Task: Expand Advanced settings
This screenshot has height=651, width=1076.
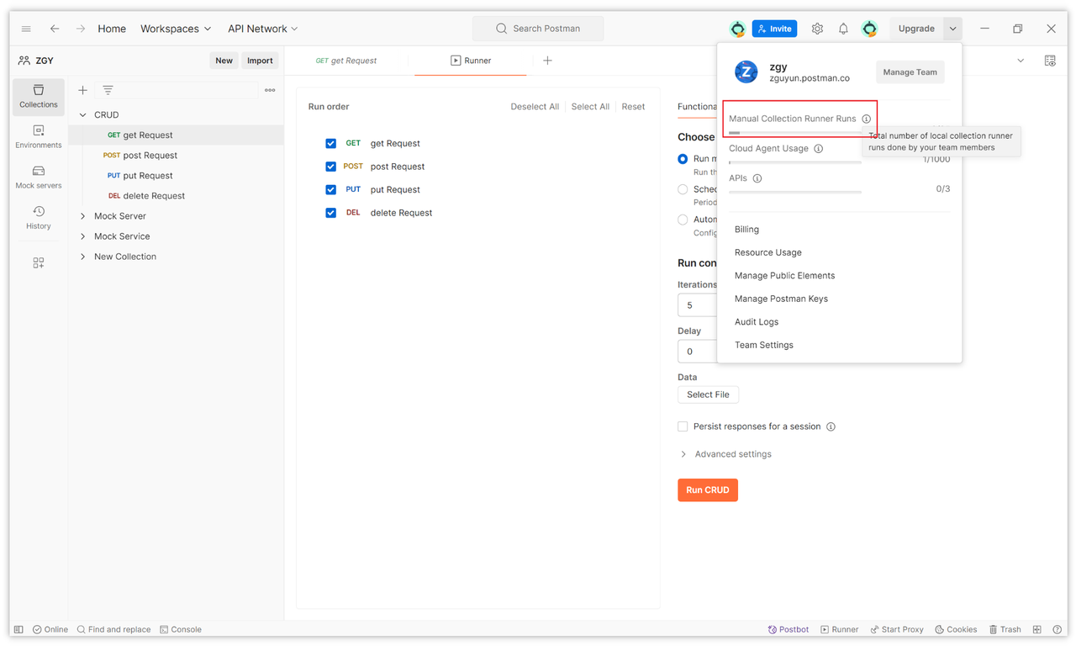Action: coord(725,454)
